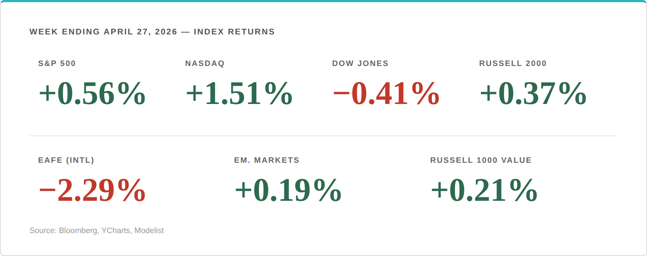Select the Russell 1000 Value label
647x256 pixels.
click(481, 160)
